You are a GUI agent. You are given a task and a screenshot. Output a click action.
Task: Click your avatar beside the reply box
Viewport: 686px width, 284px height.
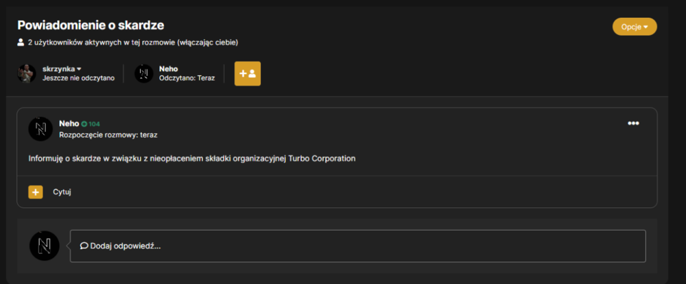44,246
